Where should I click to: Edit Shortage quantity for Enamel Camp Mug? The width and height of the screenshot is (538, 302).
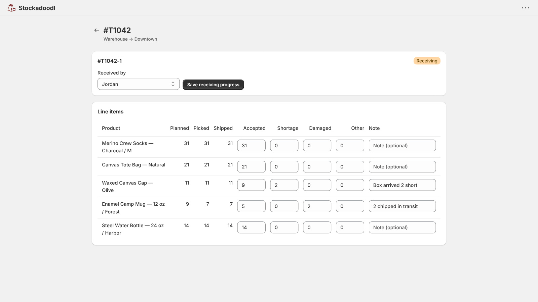[x=284, y=206]
